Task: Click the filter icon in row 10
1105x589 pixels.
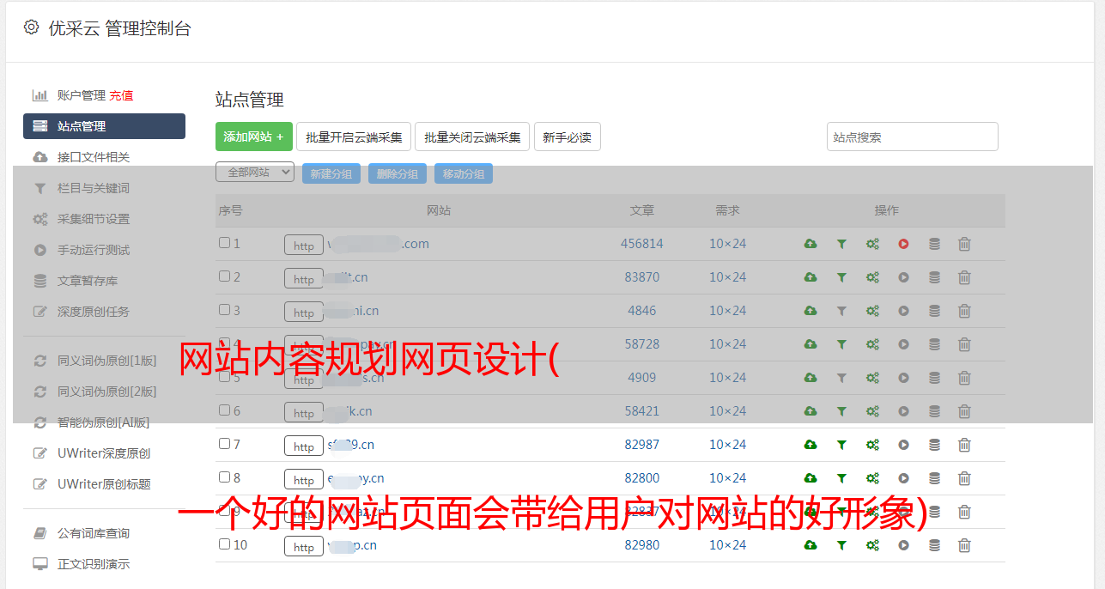Action: point(841,545)
